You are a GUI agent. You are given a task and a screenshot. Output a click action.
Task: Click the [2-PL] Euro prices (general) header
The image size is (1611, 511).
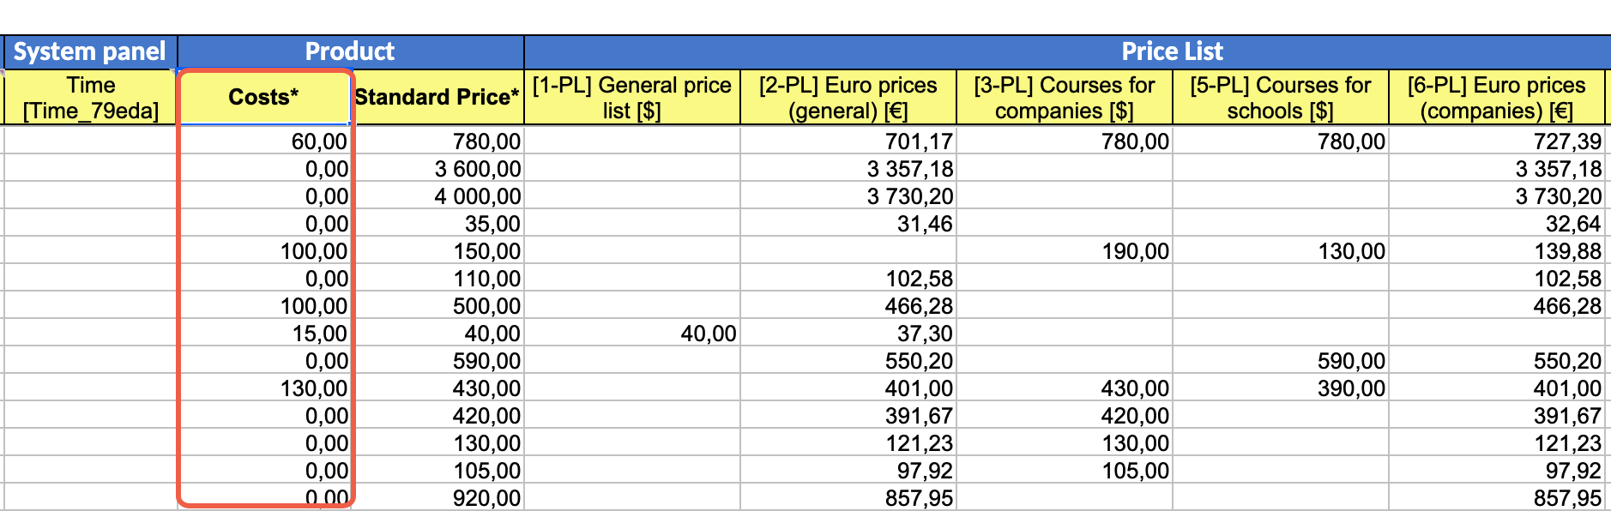coord(848,97)
